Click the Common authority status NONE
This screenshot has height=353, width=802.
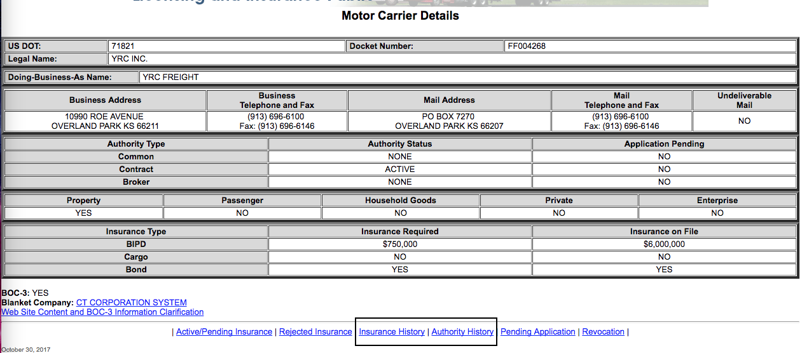tap(400, 157)
